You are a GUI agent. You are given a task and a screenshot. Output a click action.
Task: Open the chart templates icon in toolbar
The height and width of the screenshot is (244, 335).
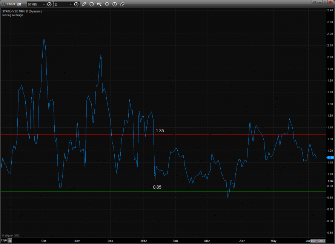click(x=100, y=4)
